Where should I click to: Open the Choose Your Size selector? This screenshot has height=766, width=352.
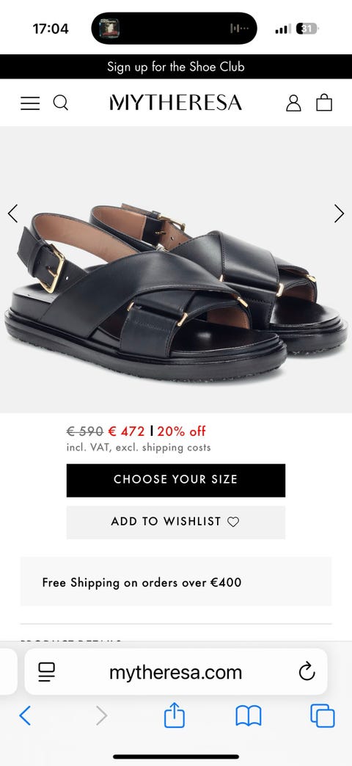(x=176, y=480)
